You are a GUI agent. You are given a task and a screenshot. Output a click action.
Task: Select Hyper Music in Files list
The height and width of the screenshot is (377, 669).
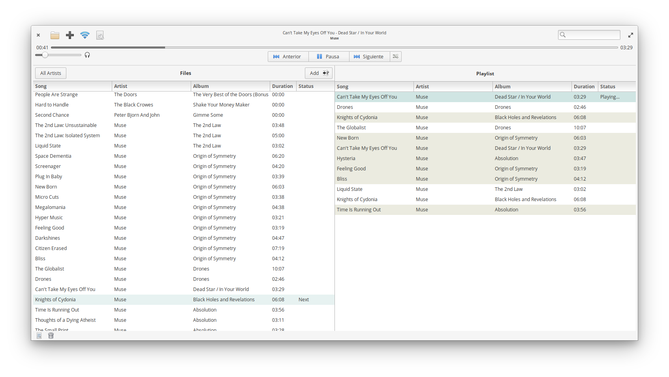coord(184,217)
